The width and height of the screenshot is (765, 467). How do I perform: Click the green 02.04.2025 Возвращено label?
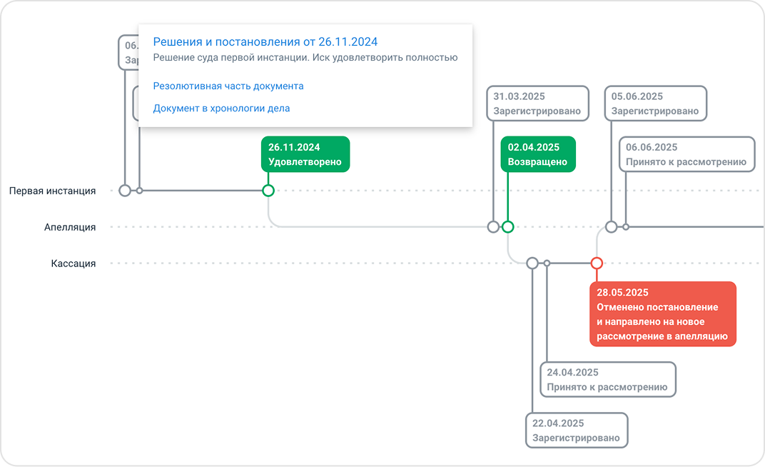537,154
